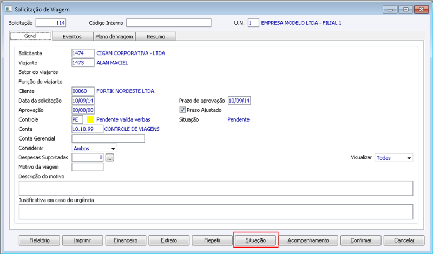Click the Situação value 'Pendente'
This screenshot has height=254, width=433.
coord(239,119)
